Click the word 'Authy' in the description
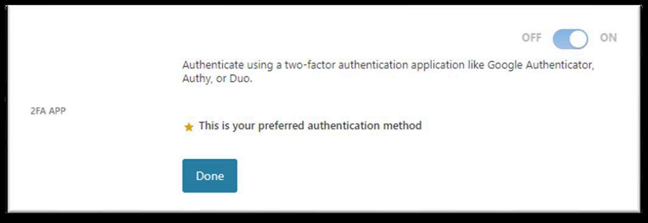This screenshot has width=648, height=223. (195, 79)
